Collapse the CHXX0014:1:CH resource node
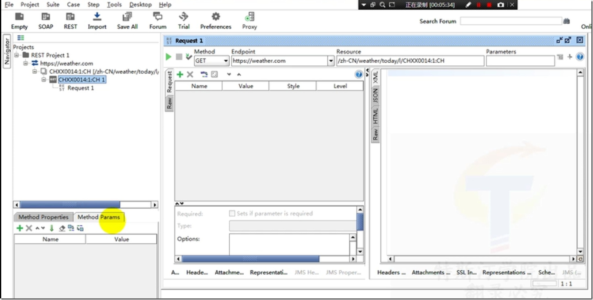The width and height of the screenshot is (593, 300). (x=35, y=71)
